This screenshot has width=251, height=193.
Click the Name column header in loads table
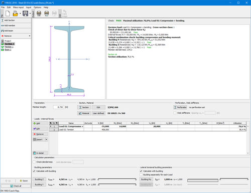tap(71, 123)
